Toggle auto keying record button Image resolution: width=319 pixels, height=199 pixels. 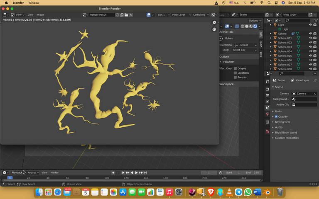click(113, 172)
